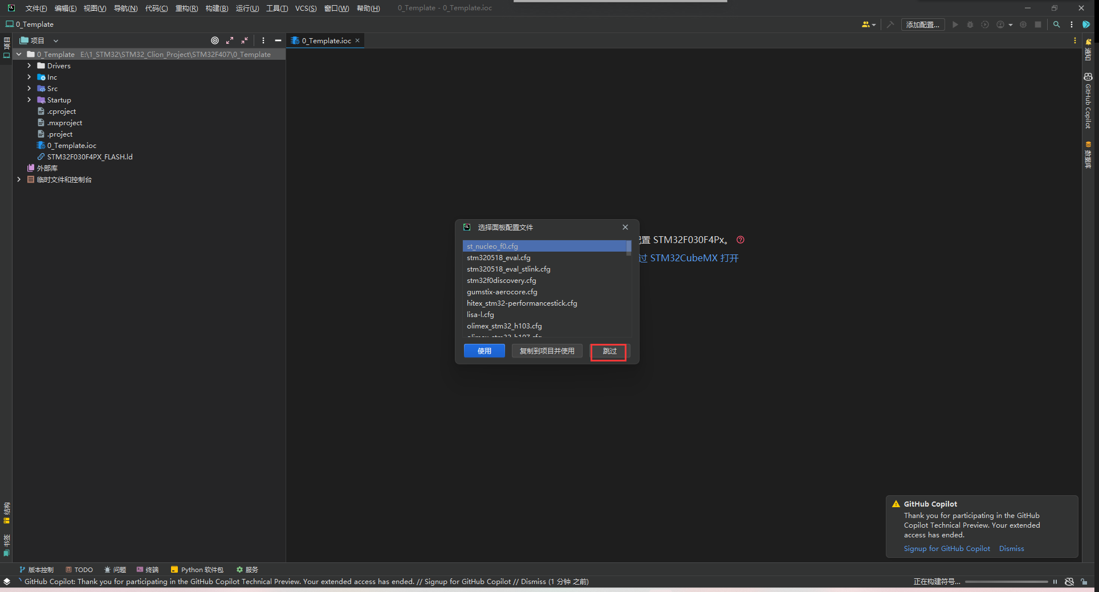This screenshot has height=592, width=1099.
Task: Click the config file list scrollbar
Action: (x=628, y=248)
